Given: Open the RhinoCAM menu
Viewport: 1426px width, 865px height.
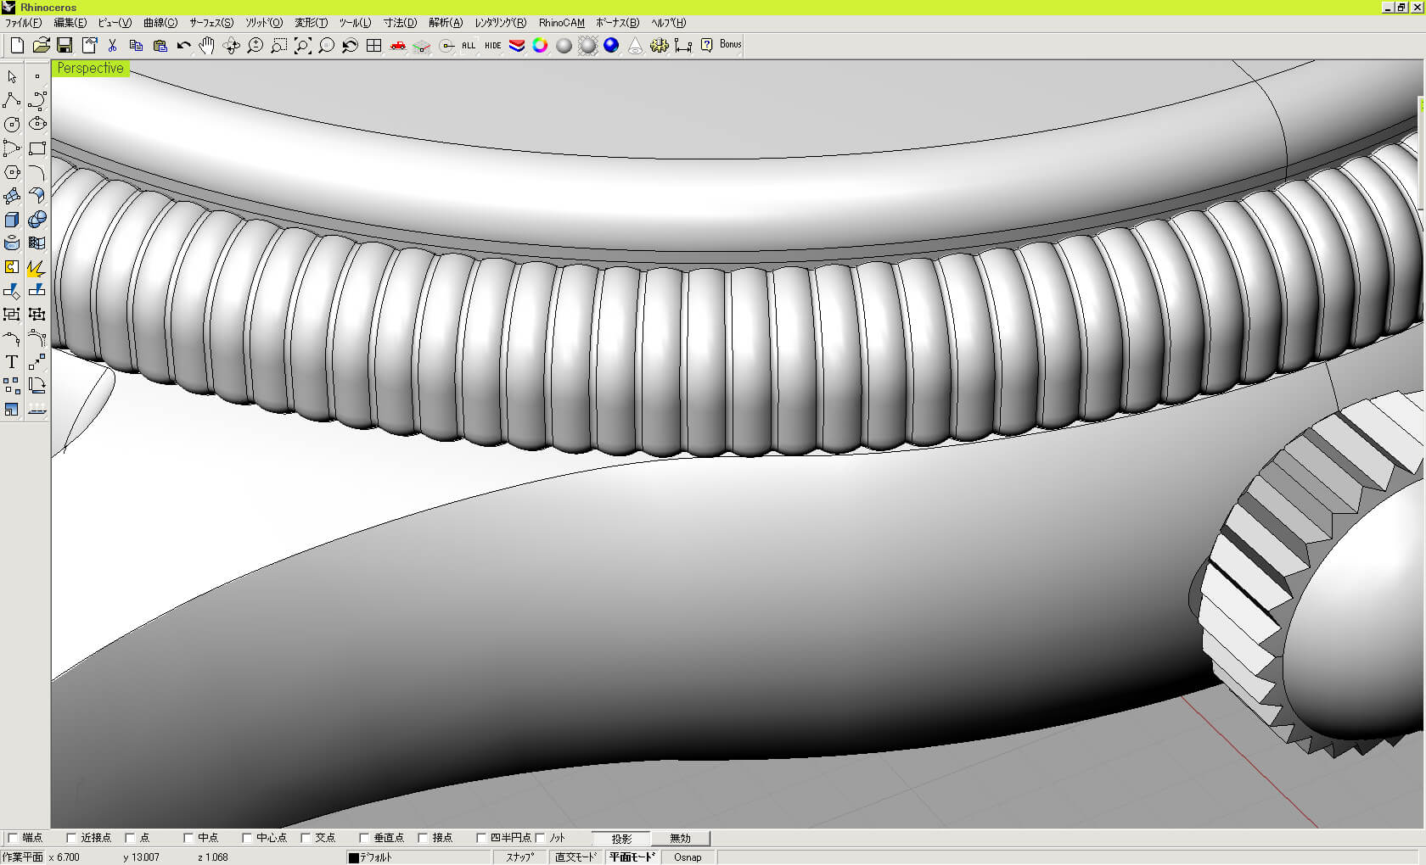Looking at the screenshot, I should [561, 23].
